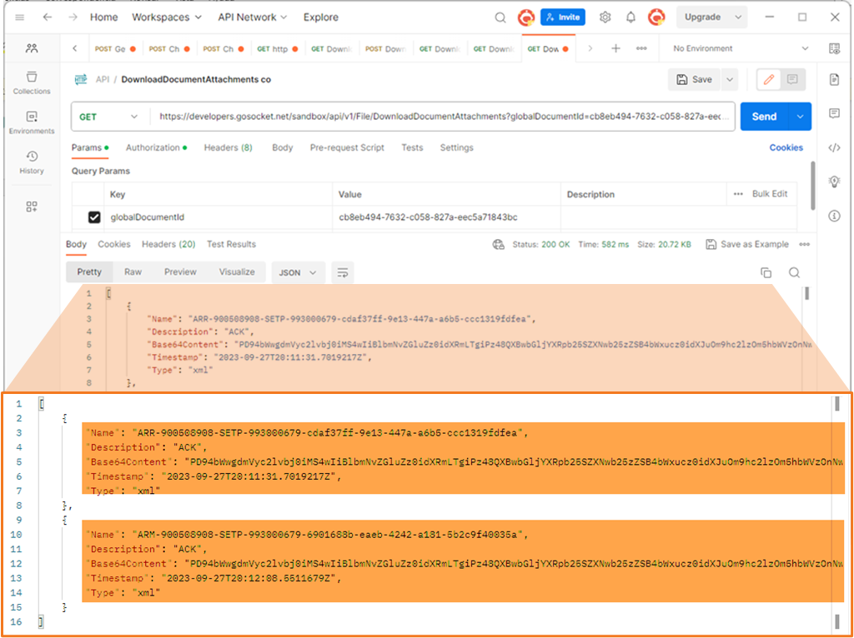This screenshot has width=854, height=638.
Task: Open the Upgrade dropdown arrow
Action: tap(738, 17)
